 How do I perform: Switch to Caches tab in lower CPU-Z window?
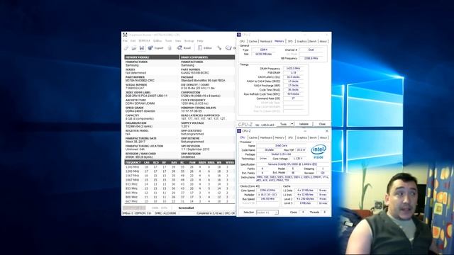(x=253, y=137)
